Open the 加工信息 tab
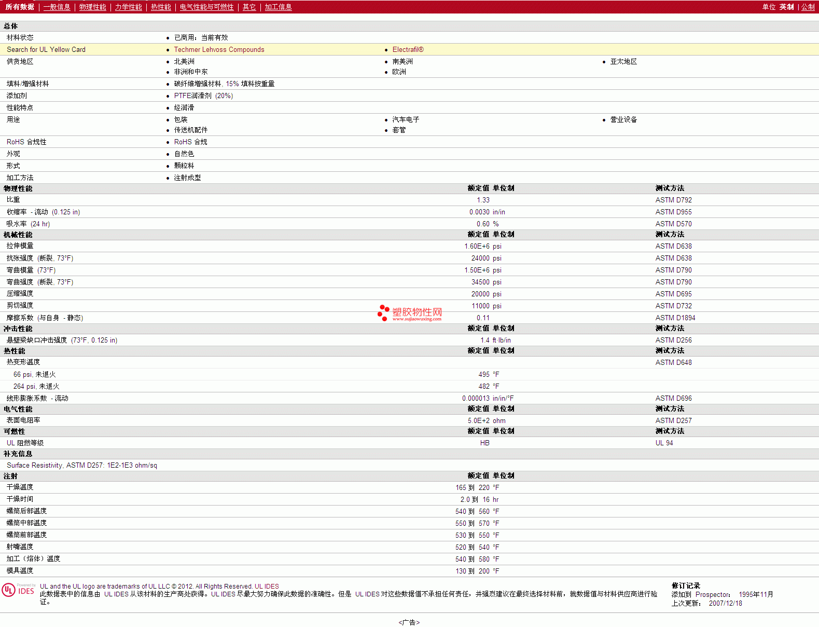The width and height of the screenshot is (819, 627). click(278, 7)
